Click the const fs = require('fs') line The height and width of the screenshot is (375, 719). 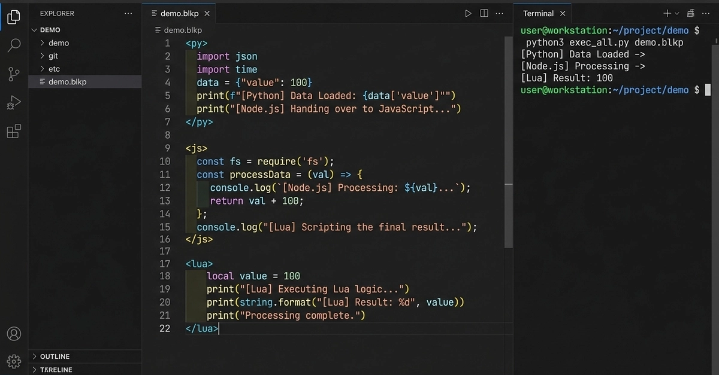(x=265, y=161)
